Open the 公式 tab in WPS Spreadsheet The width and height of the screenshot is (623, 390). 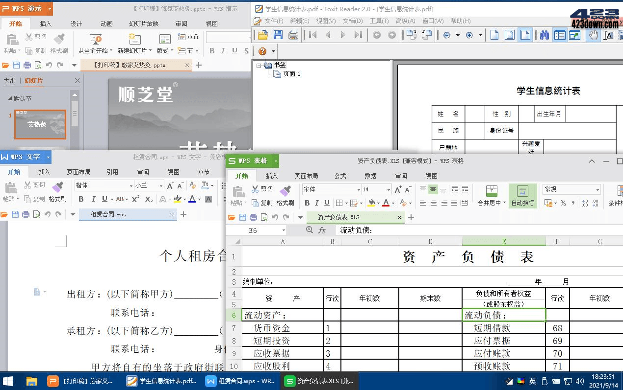coord(340,176)
